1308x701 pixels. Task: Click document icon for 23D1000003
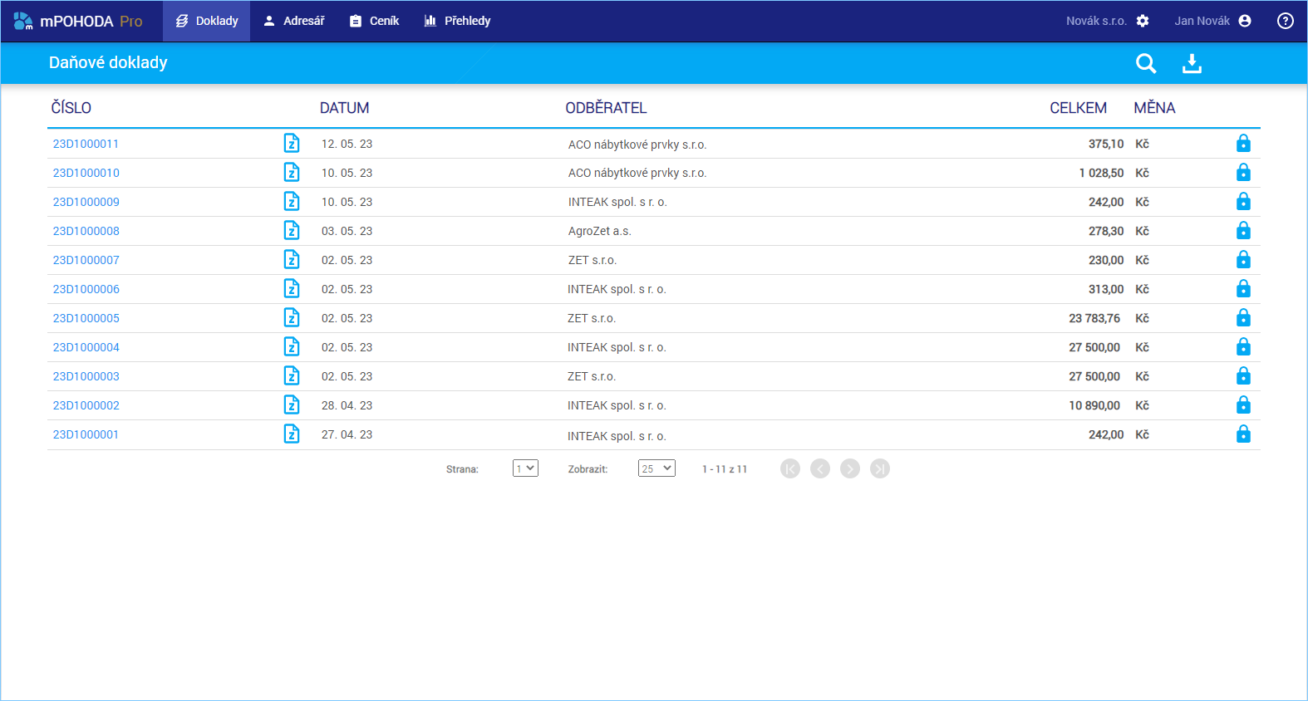292,375
